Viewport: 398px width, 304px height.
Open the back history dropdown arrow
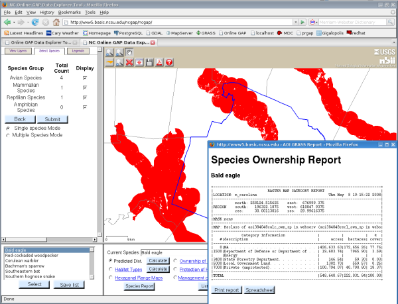14,23
